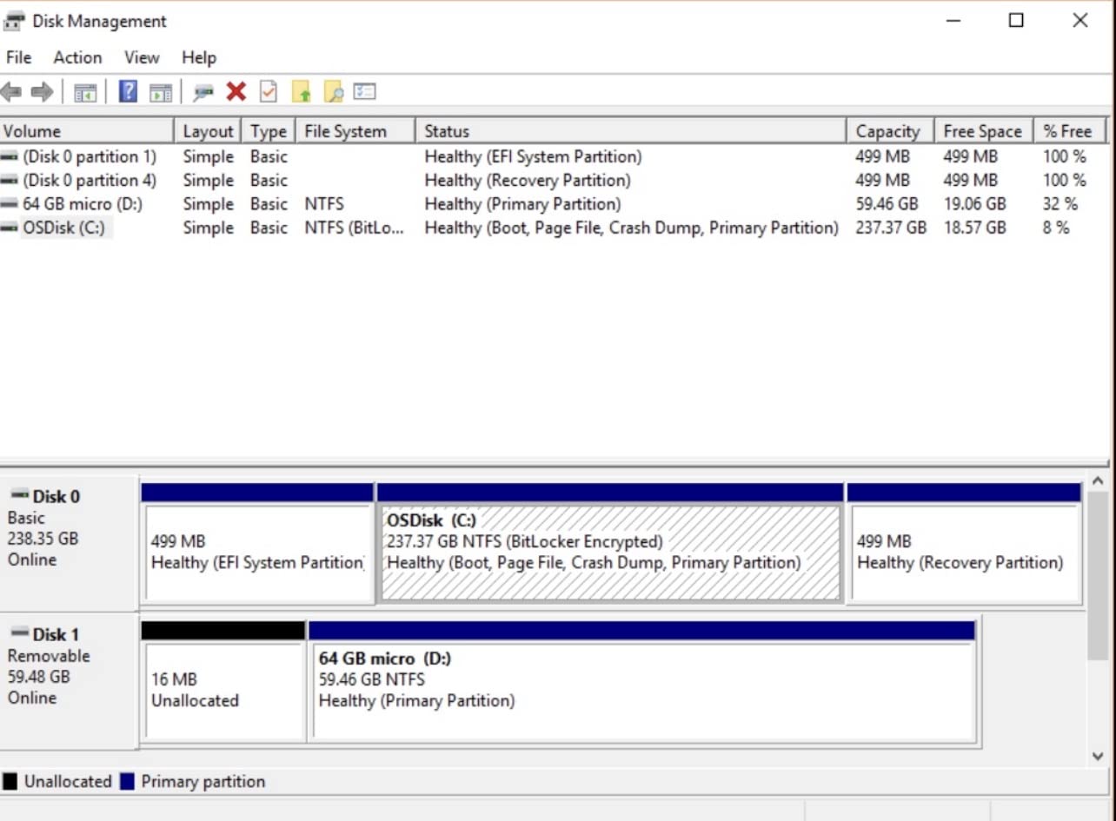Screen dimensions: 1116x821
Task: Click the Disk Management title bar app icon
Action: [x=14, y=21]
